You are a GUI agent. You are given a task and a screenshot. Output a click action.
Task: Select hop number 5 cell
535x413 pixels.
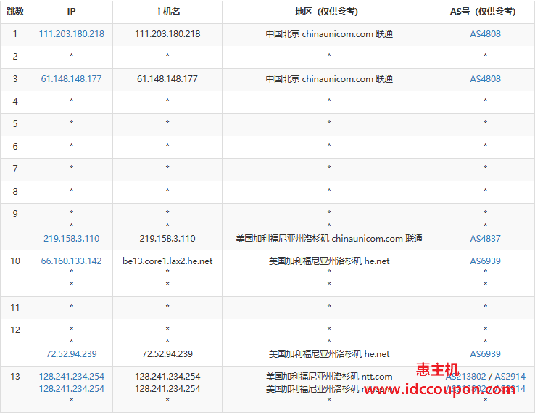[x=15, y=124]
